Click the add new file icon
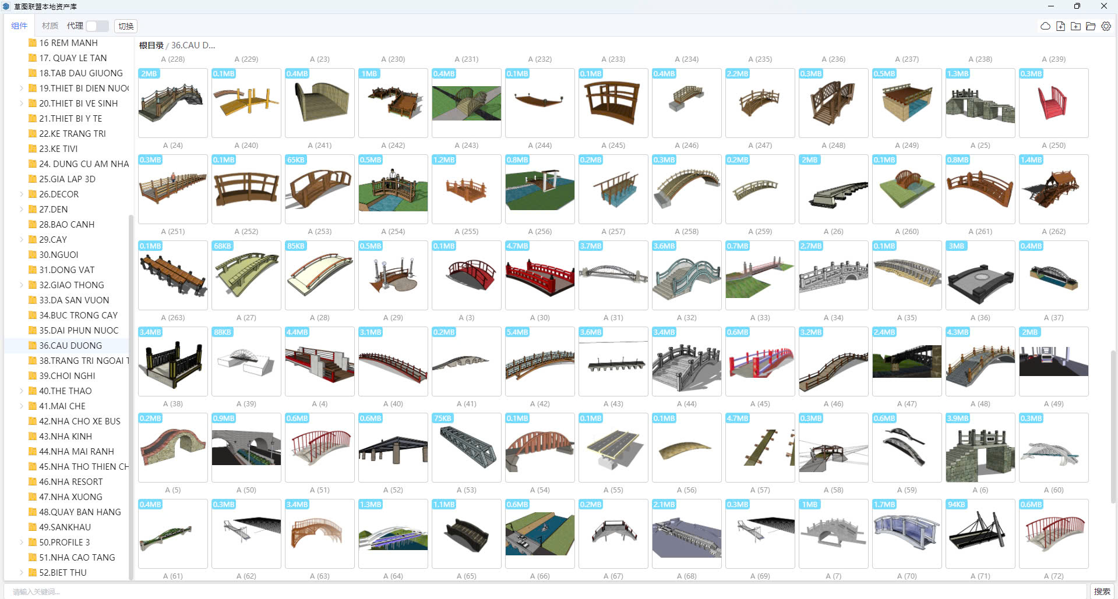Viewport: 1118px width, 599px height. click(1060, 26)
